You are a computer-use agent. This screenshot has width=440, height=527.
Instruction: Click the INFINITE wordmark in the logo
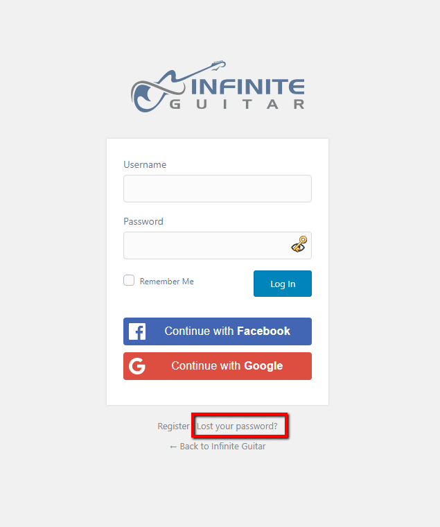(247, 87)
